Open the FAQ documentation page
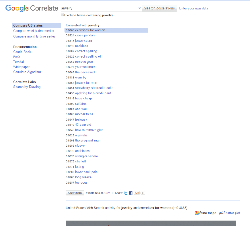Image resolution: width=250 pixels, height=226 pixels. (x=16, y=57)
